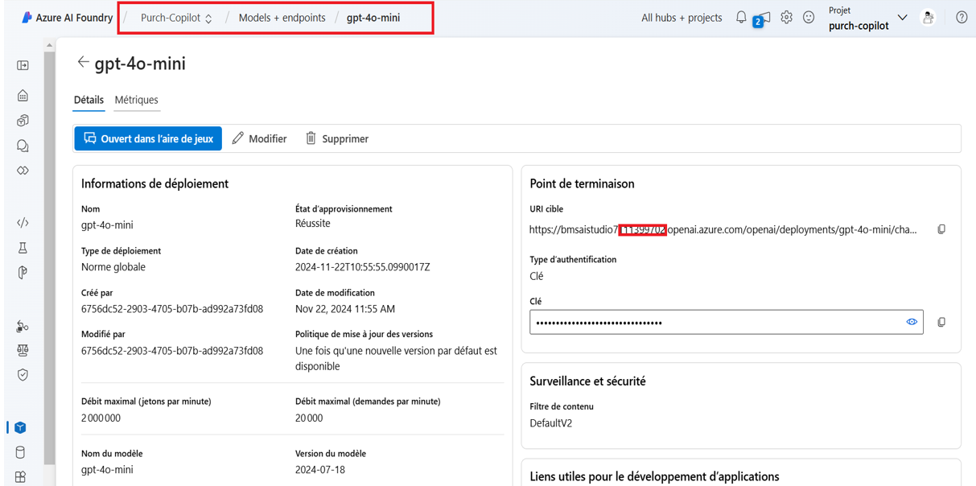The height and width of the screenshot is (486, 976).
Task: Switch to the Métriques tab
Action: tap(136, 100)
